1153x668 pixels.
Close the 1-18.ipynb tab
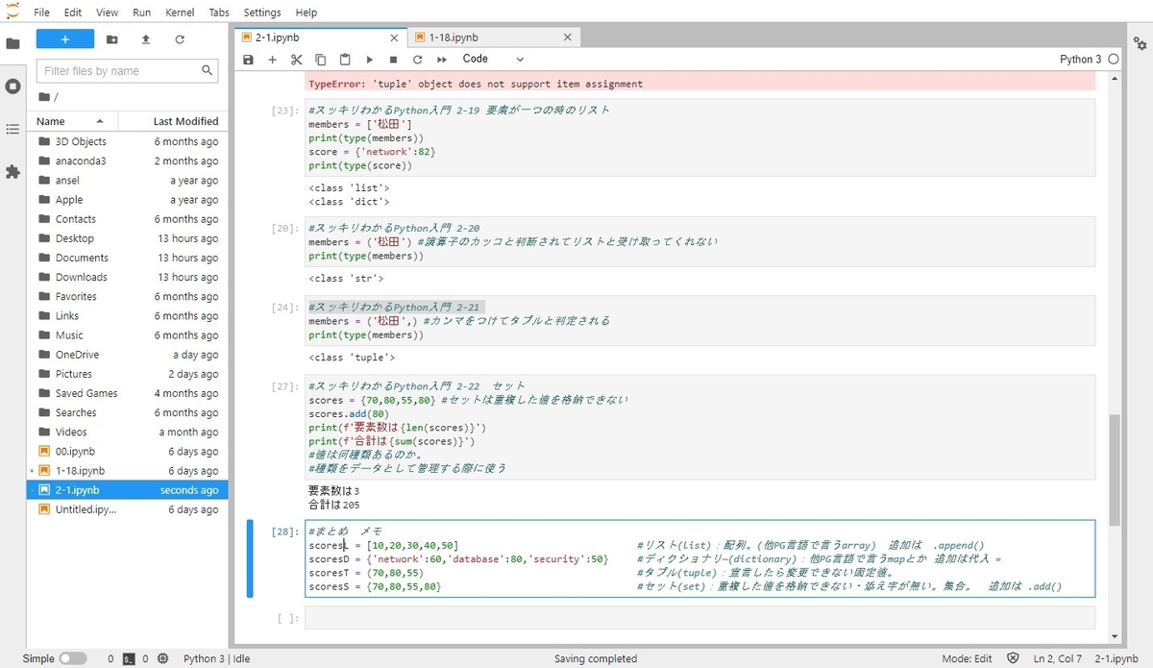coord(568,37)
